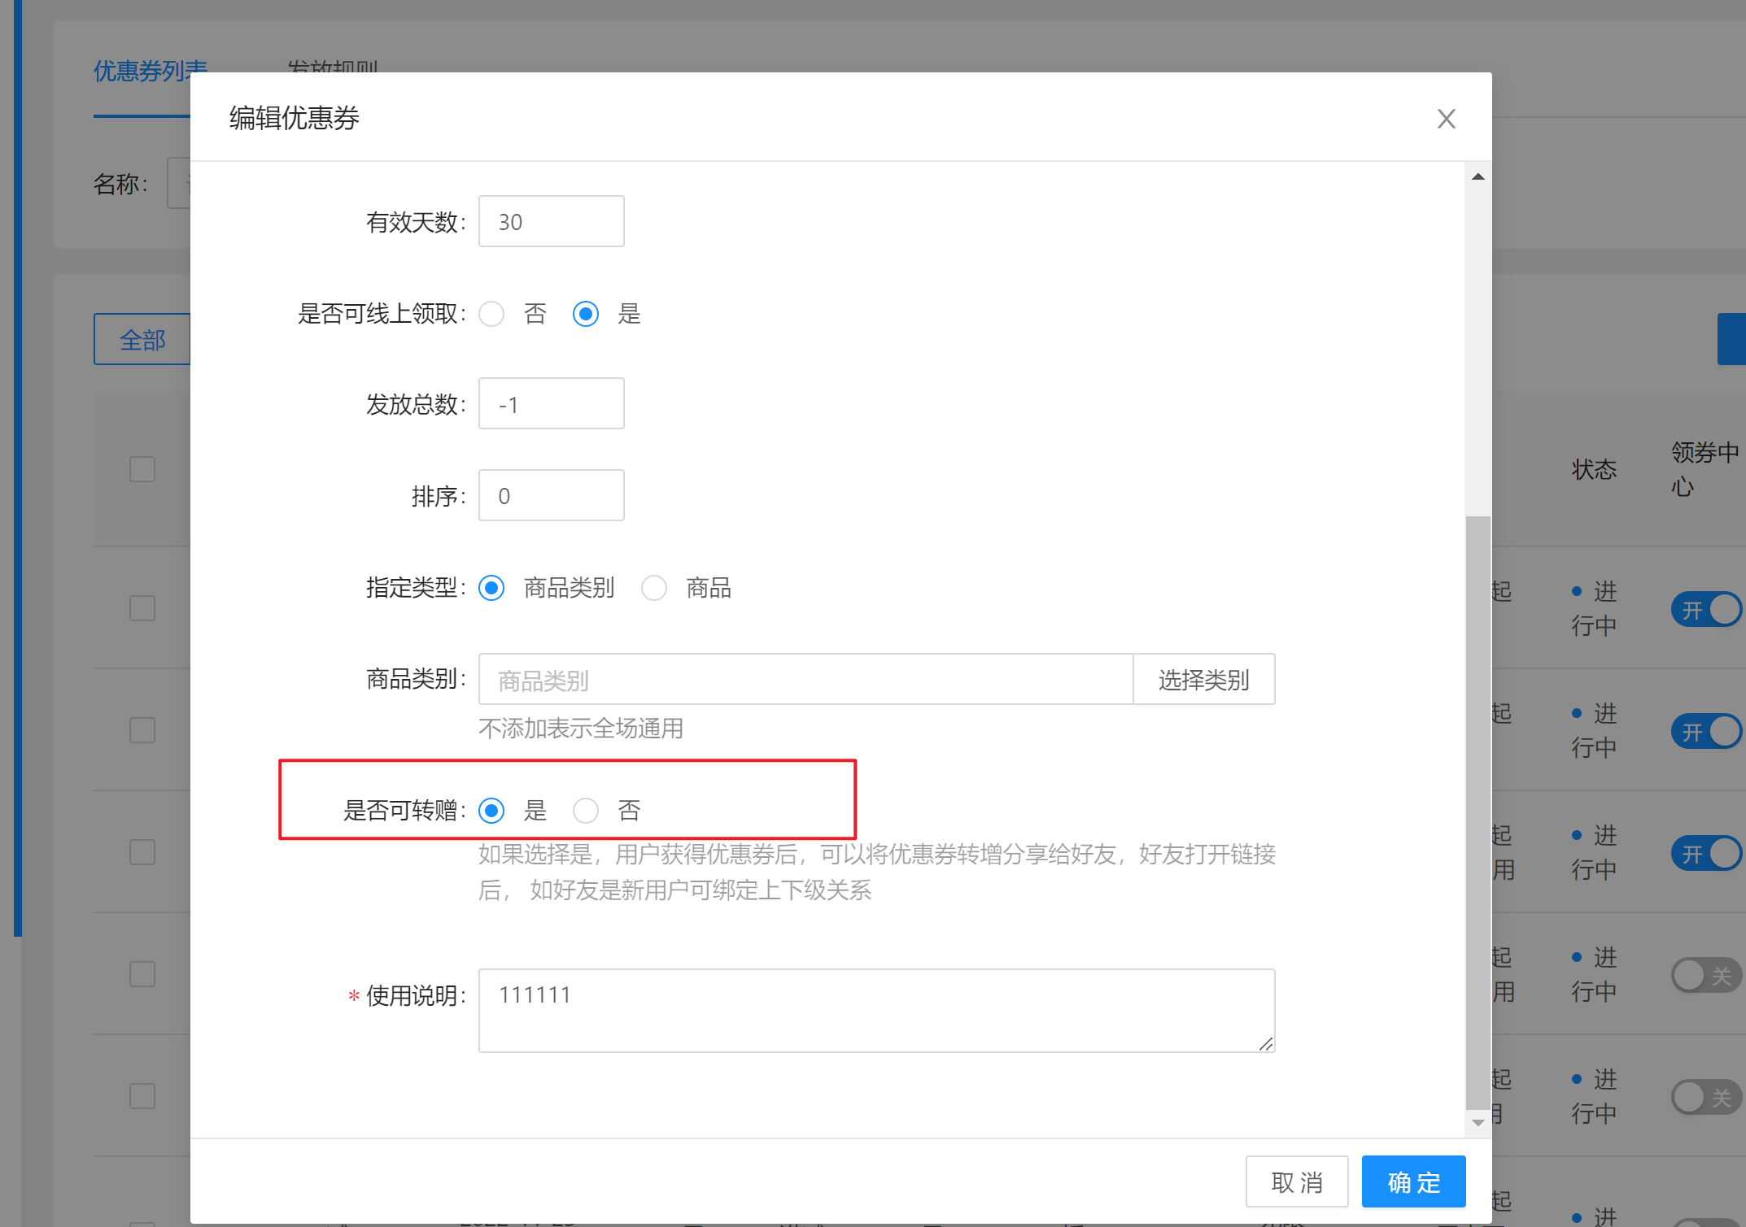Switch to 优惠券列表 tab

point(142,72)
